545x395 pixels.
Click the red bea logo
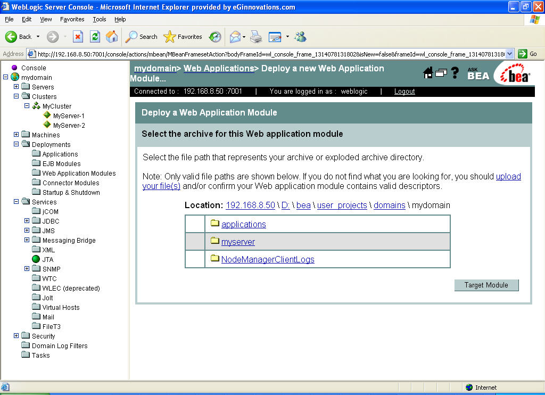(x=515, y=73)
